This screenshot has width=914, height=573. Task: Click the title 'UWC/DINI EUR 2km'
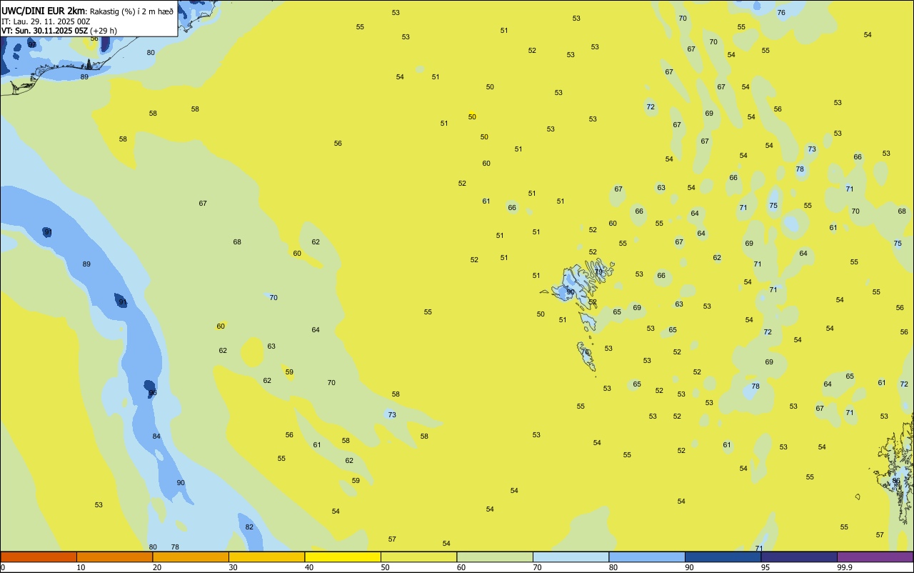click(44, 11)
